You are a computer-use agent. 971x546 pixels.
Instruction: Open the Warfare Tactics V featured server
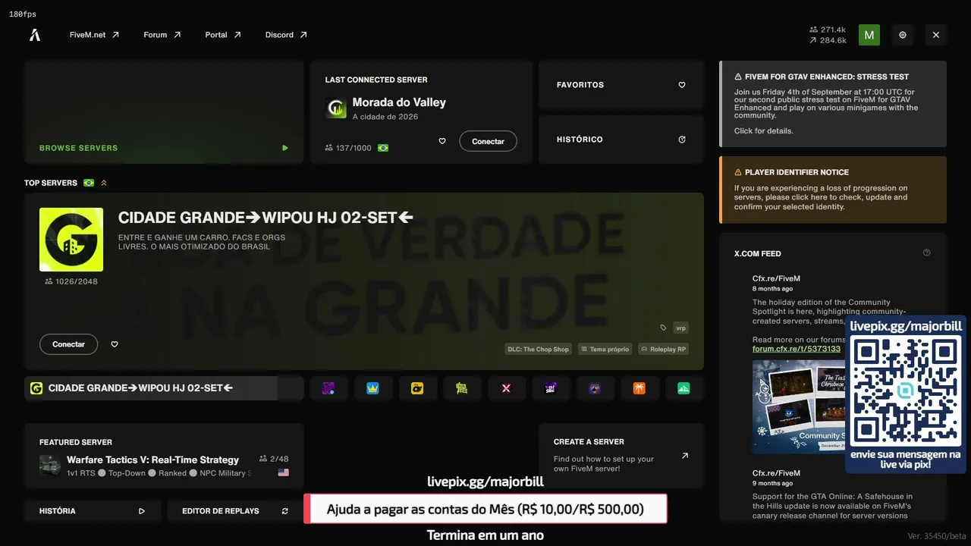tap(164, 456)
